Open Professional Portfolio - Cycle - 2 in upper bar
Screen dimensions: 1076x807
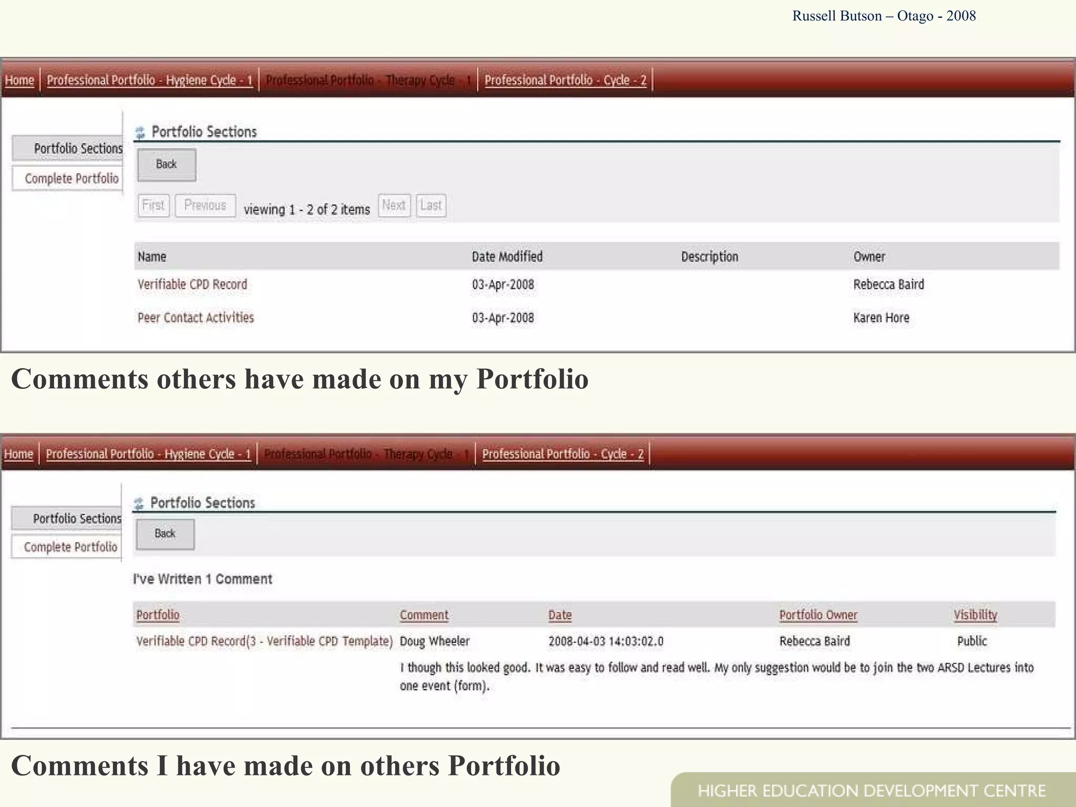pyautogui.click(x=565, y=80)
